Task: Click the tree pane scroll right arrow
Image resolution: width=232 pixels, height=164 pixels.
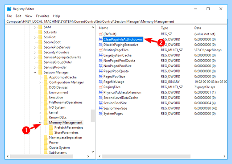Action: tap(88, 156)
